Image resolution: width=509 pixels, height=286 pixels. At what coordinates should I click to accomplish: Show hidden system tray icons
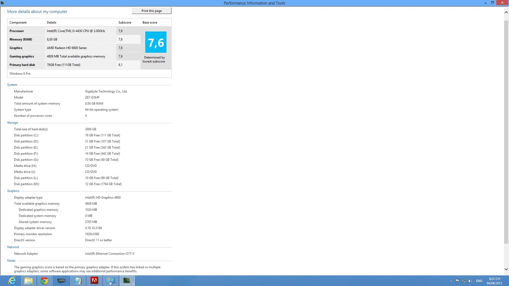point(451,281)
